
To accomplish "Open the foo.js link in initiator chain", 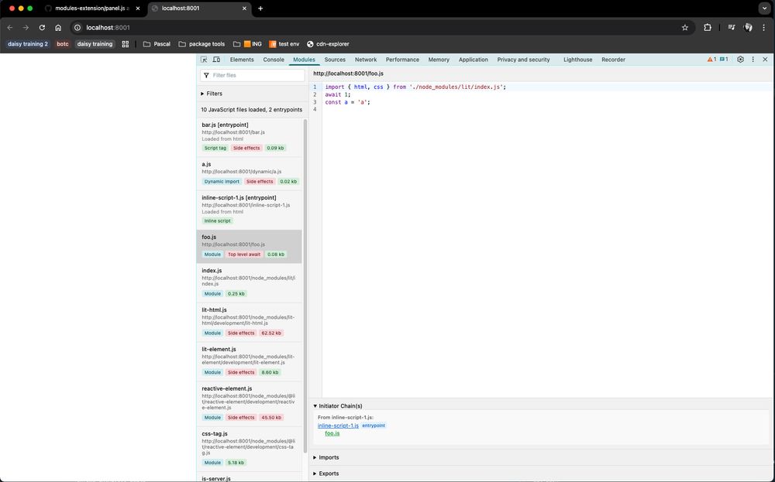I will [x=332, y=433].
